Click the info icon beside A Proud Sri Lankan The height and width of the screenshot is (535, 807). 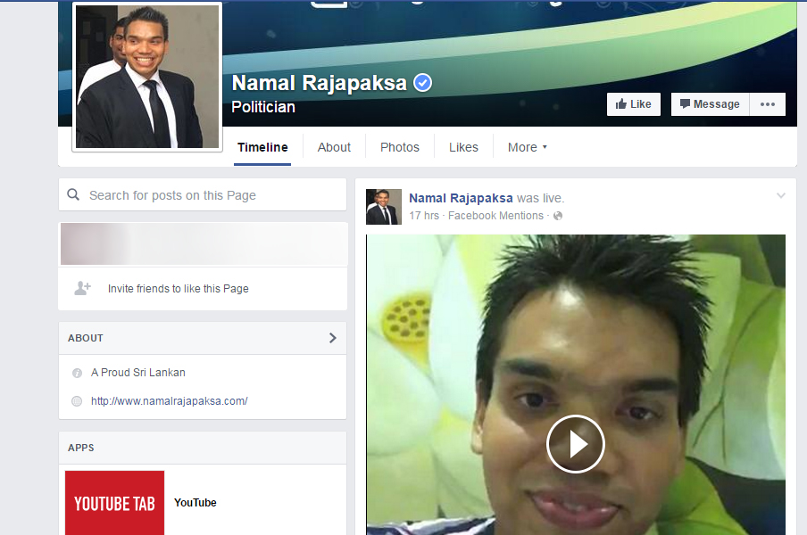[x=77, y=373]
